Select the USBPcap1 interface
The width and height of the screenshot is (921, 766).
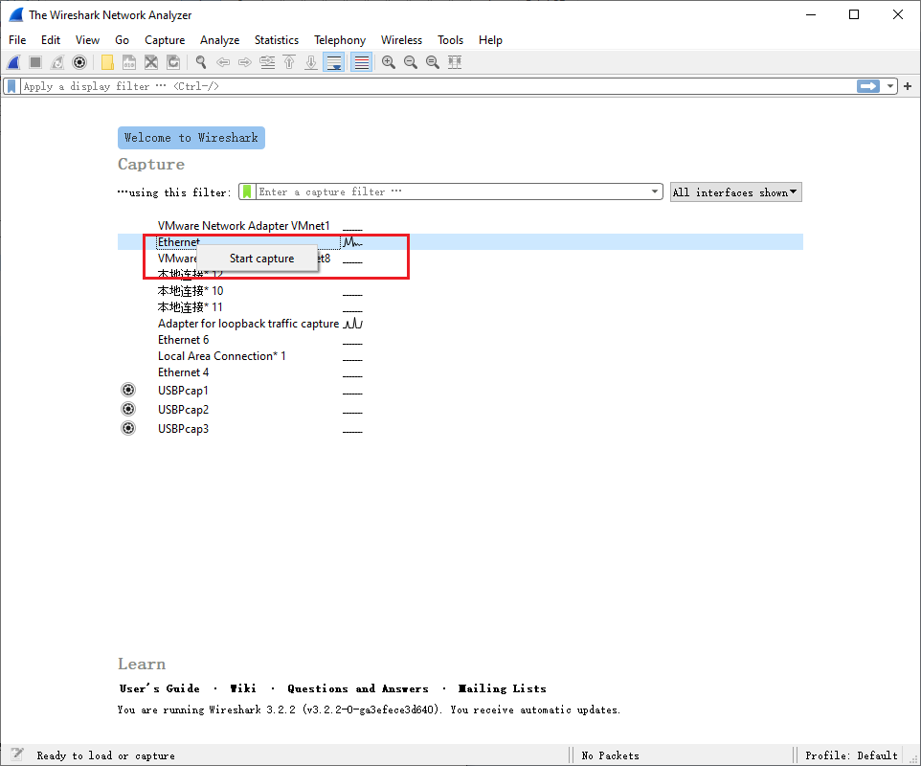click(183, 391)
